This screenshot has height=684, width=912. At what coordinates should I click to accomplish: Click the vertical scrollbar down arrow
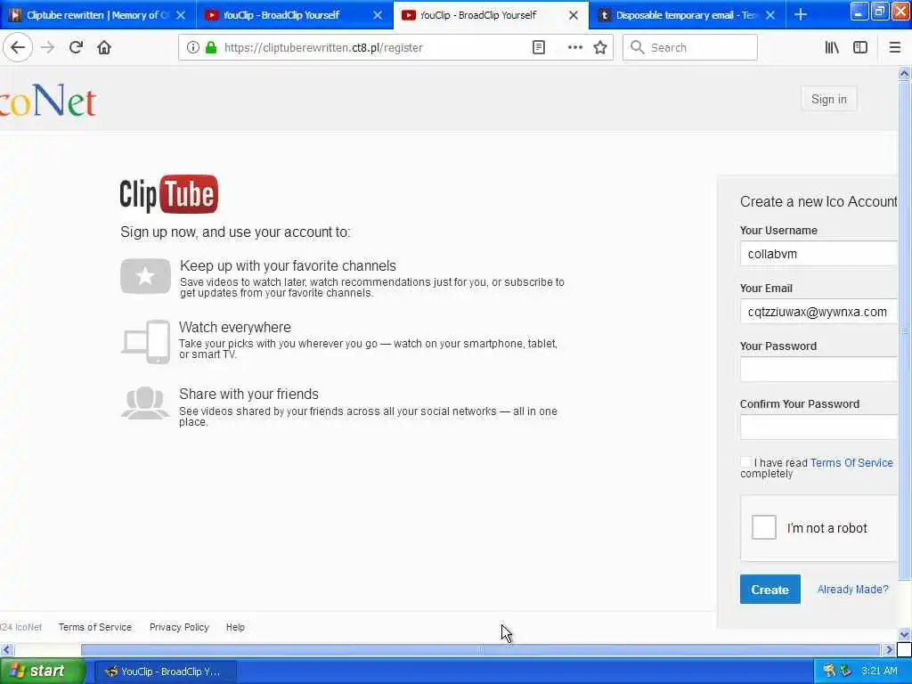(x=904, y=634)
